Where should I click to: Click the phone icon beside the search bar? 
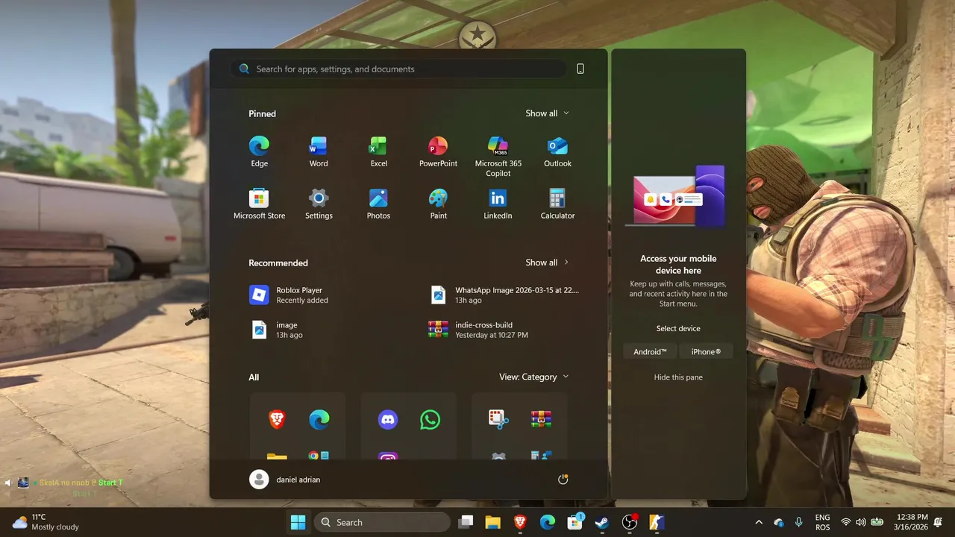580,69
